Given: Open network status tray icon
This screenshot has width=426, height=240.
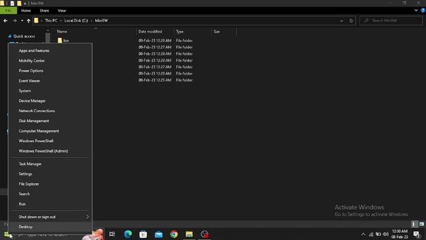Looking at the screenshot, I should 371,234.
